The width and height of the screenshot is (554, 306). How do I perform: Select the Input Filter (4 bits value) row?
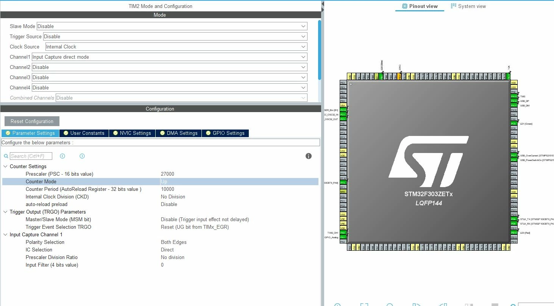160,265
